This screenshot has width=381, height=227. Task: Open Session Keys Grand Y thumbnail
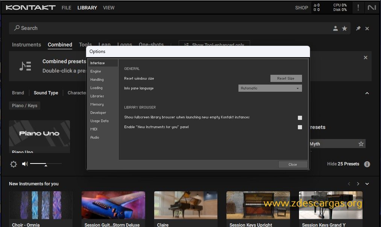[x=331, y=205]
